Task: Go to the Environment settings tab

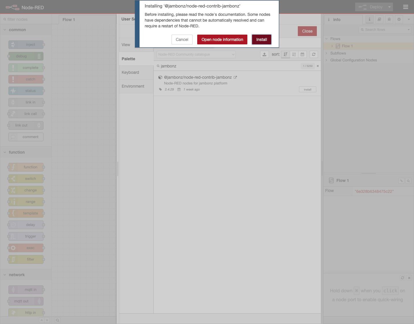Action: click(136, 86)
